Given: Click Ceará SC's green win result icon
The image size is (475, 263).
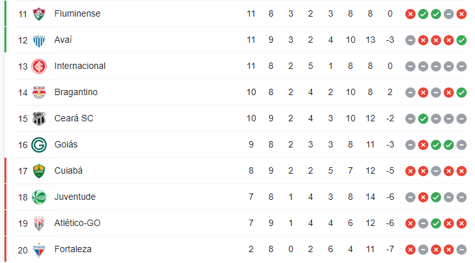Looking at the screenshot, I should pos(423,119).
